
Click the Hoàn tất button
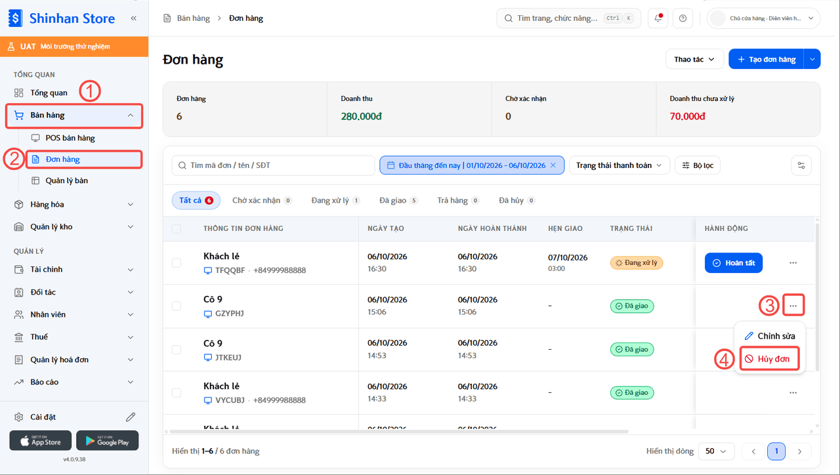pos(734,263)
